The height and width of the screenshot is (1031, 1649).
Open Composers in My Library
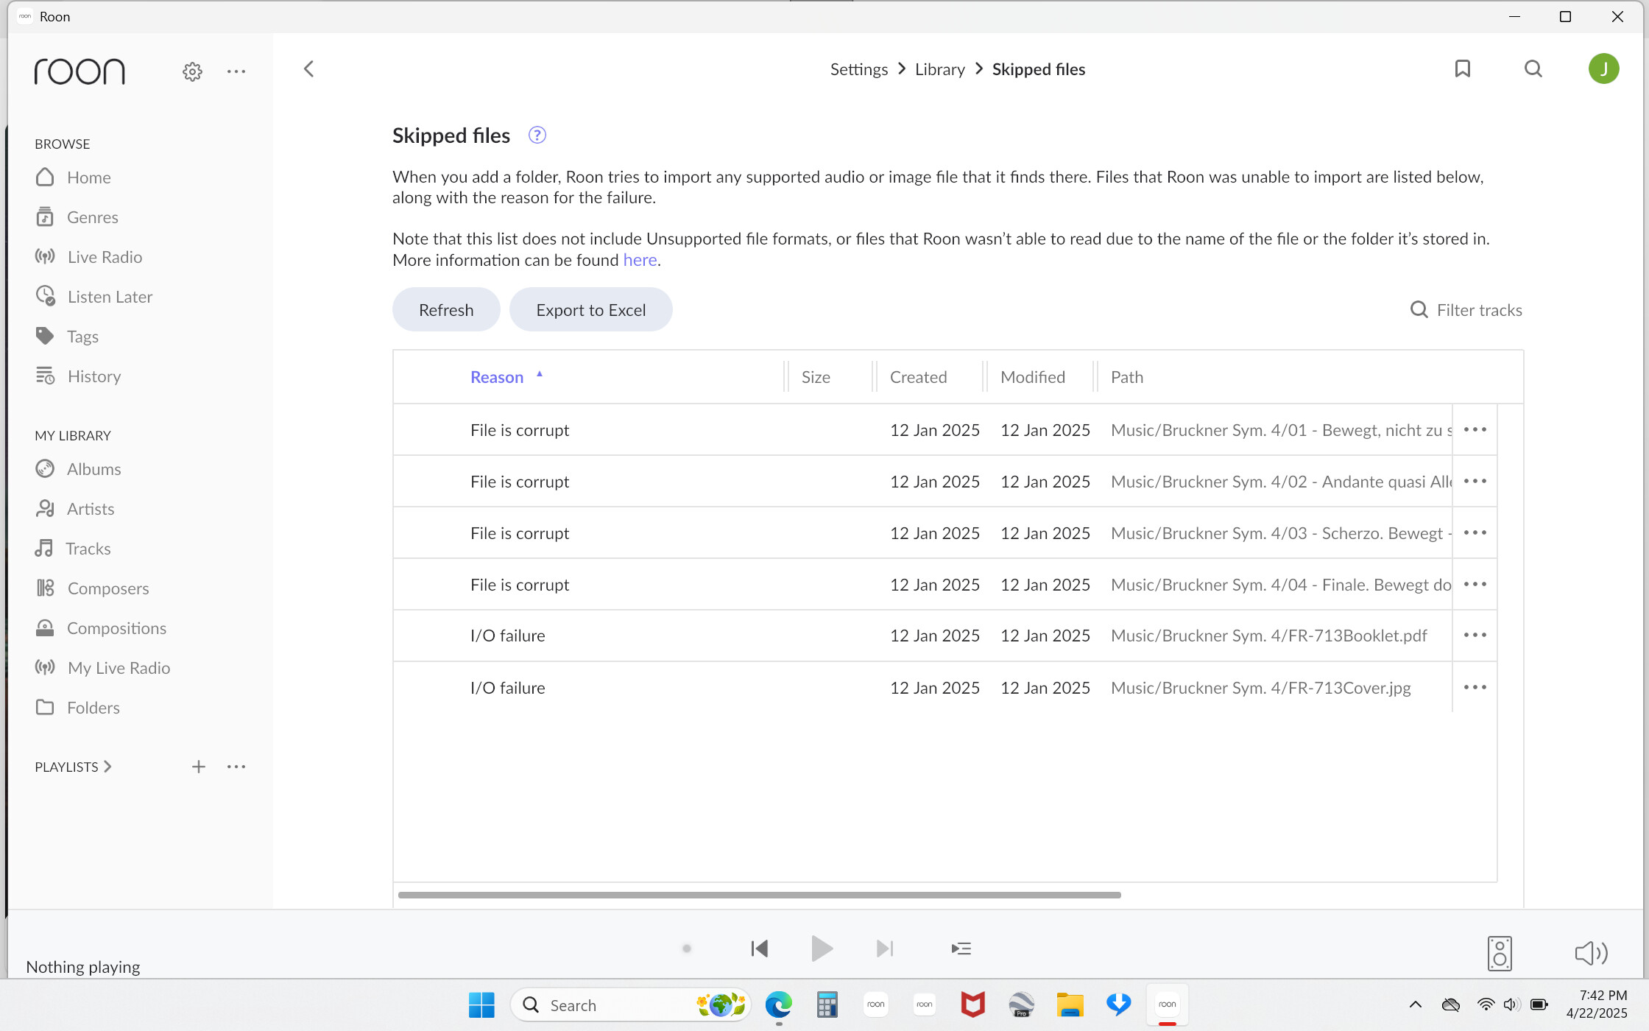point(92,588)
